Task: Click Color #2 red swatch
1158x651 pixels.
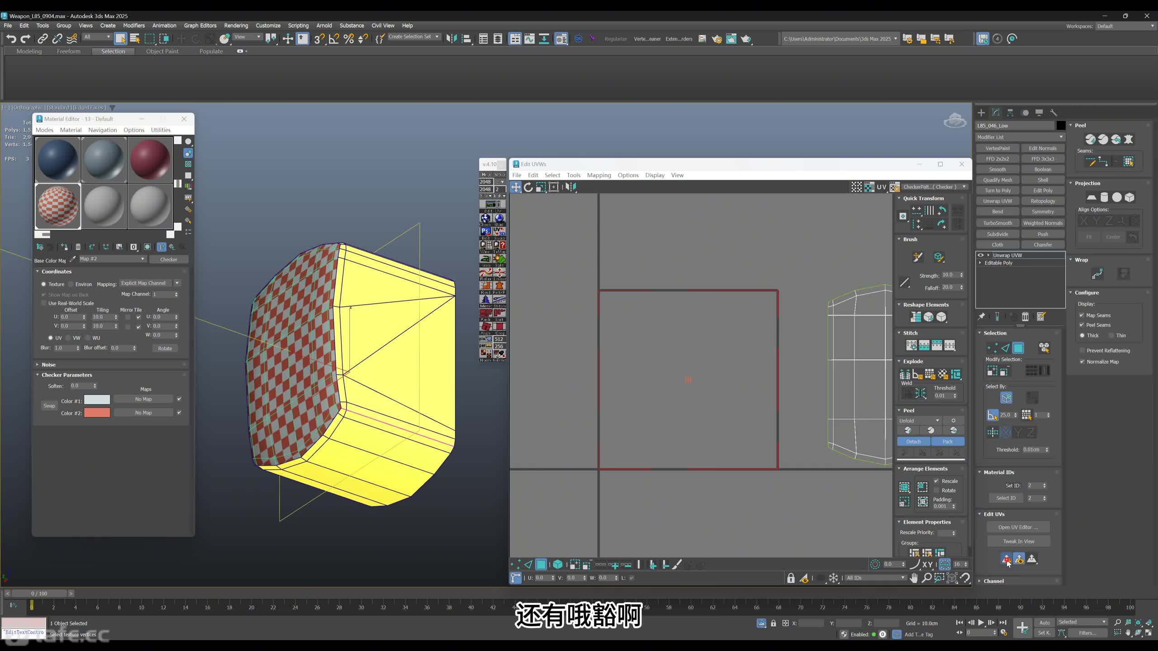Action: [x=97, y=413]
